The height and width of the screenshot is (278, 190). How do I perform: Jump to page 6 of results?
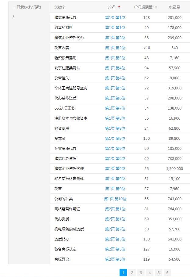pyautogui.click(x=167, y=273)
